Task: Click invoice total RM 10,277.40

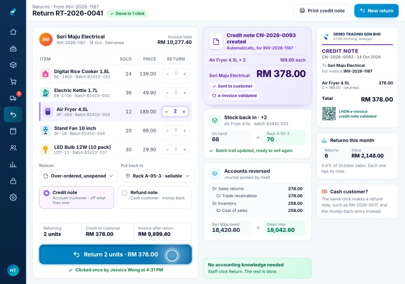Action: tap(175, 42)
